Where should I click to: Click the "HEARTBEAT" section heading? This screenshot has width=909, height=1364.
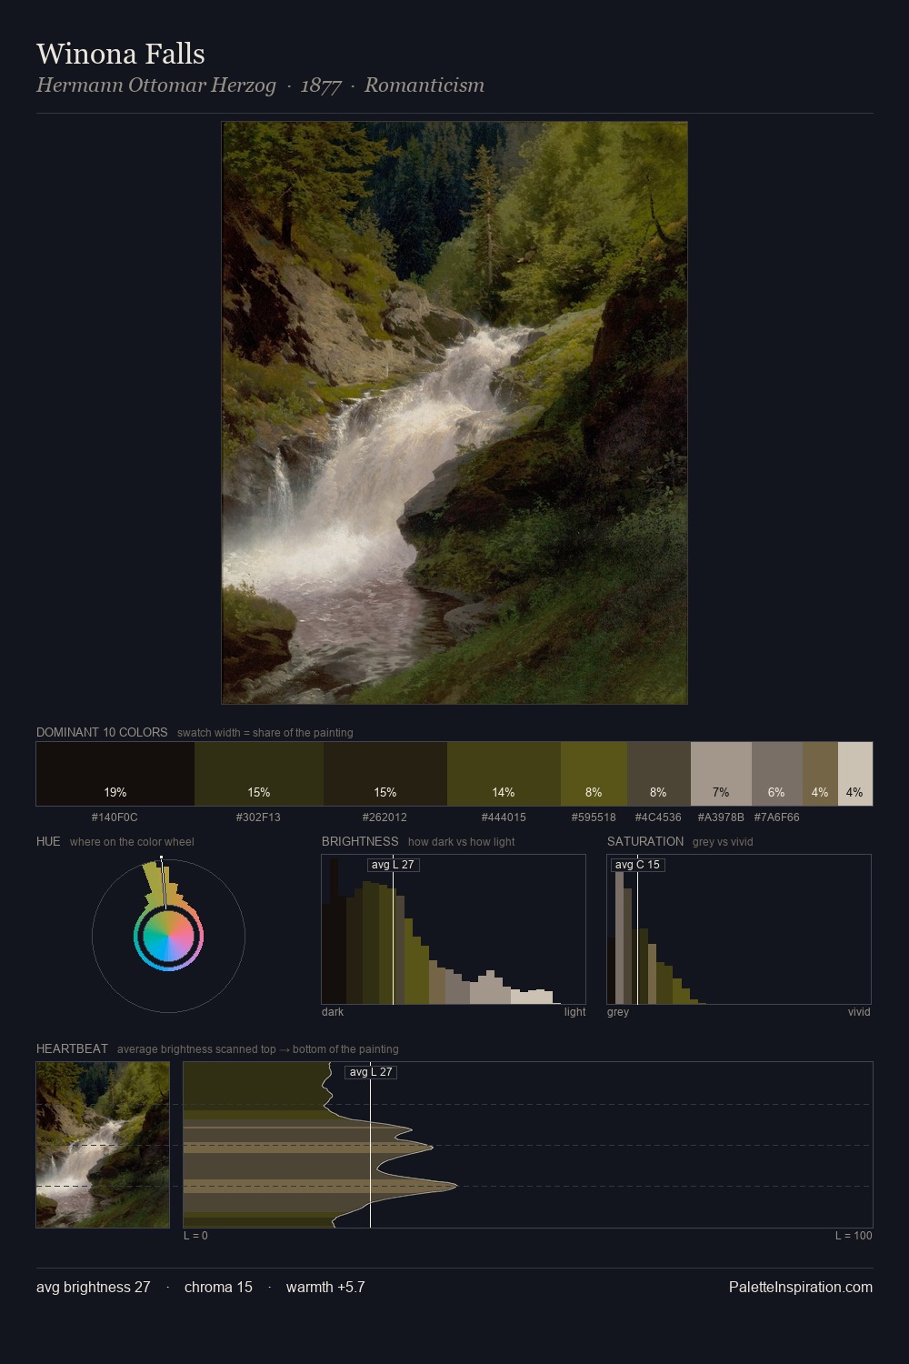point(72,1048)
